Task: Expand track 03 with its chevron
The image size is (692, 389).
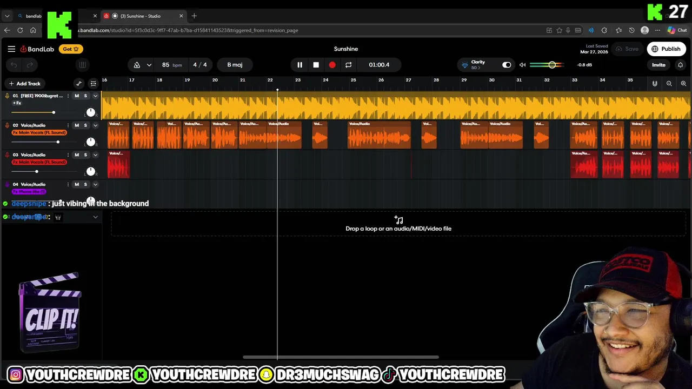Action: tap(95, 155)
